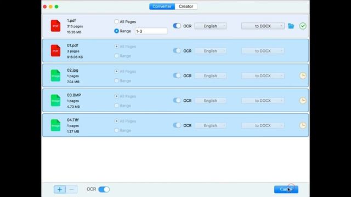Click the green checkmark status for 1.pdf

[x=303, y=26]
